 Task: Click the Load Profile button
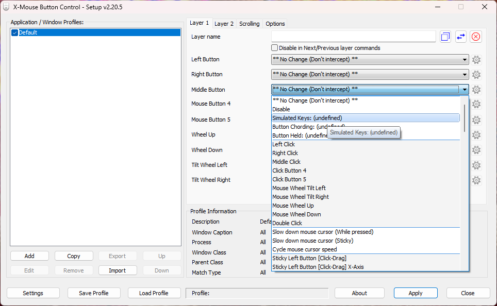point(154,293)
